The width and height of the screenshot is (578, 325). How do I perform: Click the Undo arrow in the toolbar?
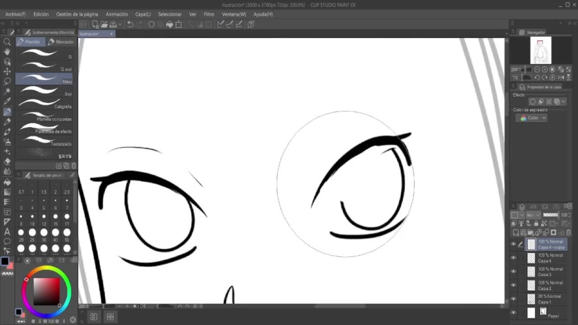(x=130, y=24)
